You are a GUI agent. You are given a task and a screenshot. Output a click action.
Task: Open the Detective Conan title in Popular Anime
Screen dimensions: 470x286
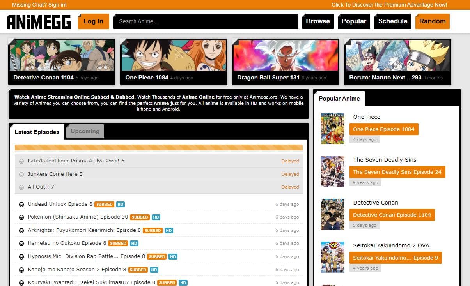[376, 203]
